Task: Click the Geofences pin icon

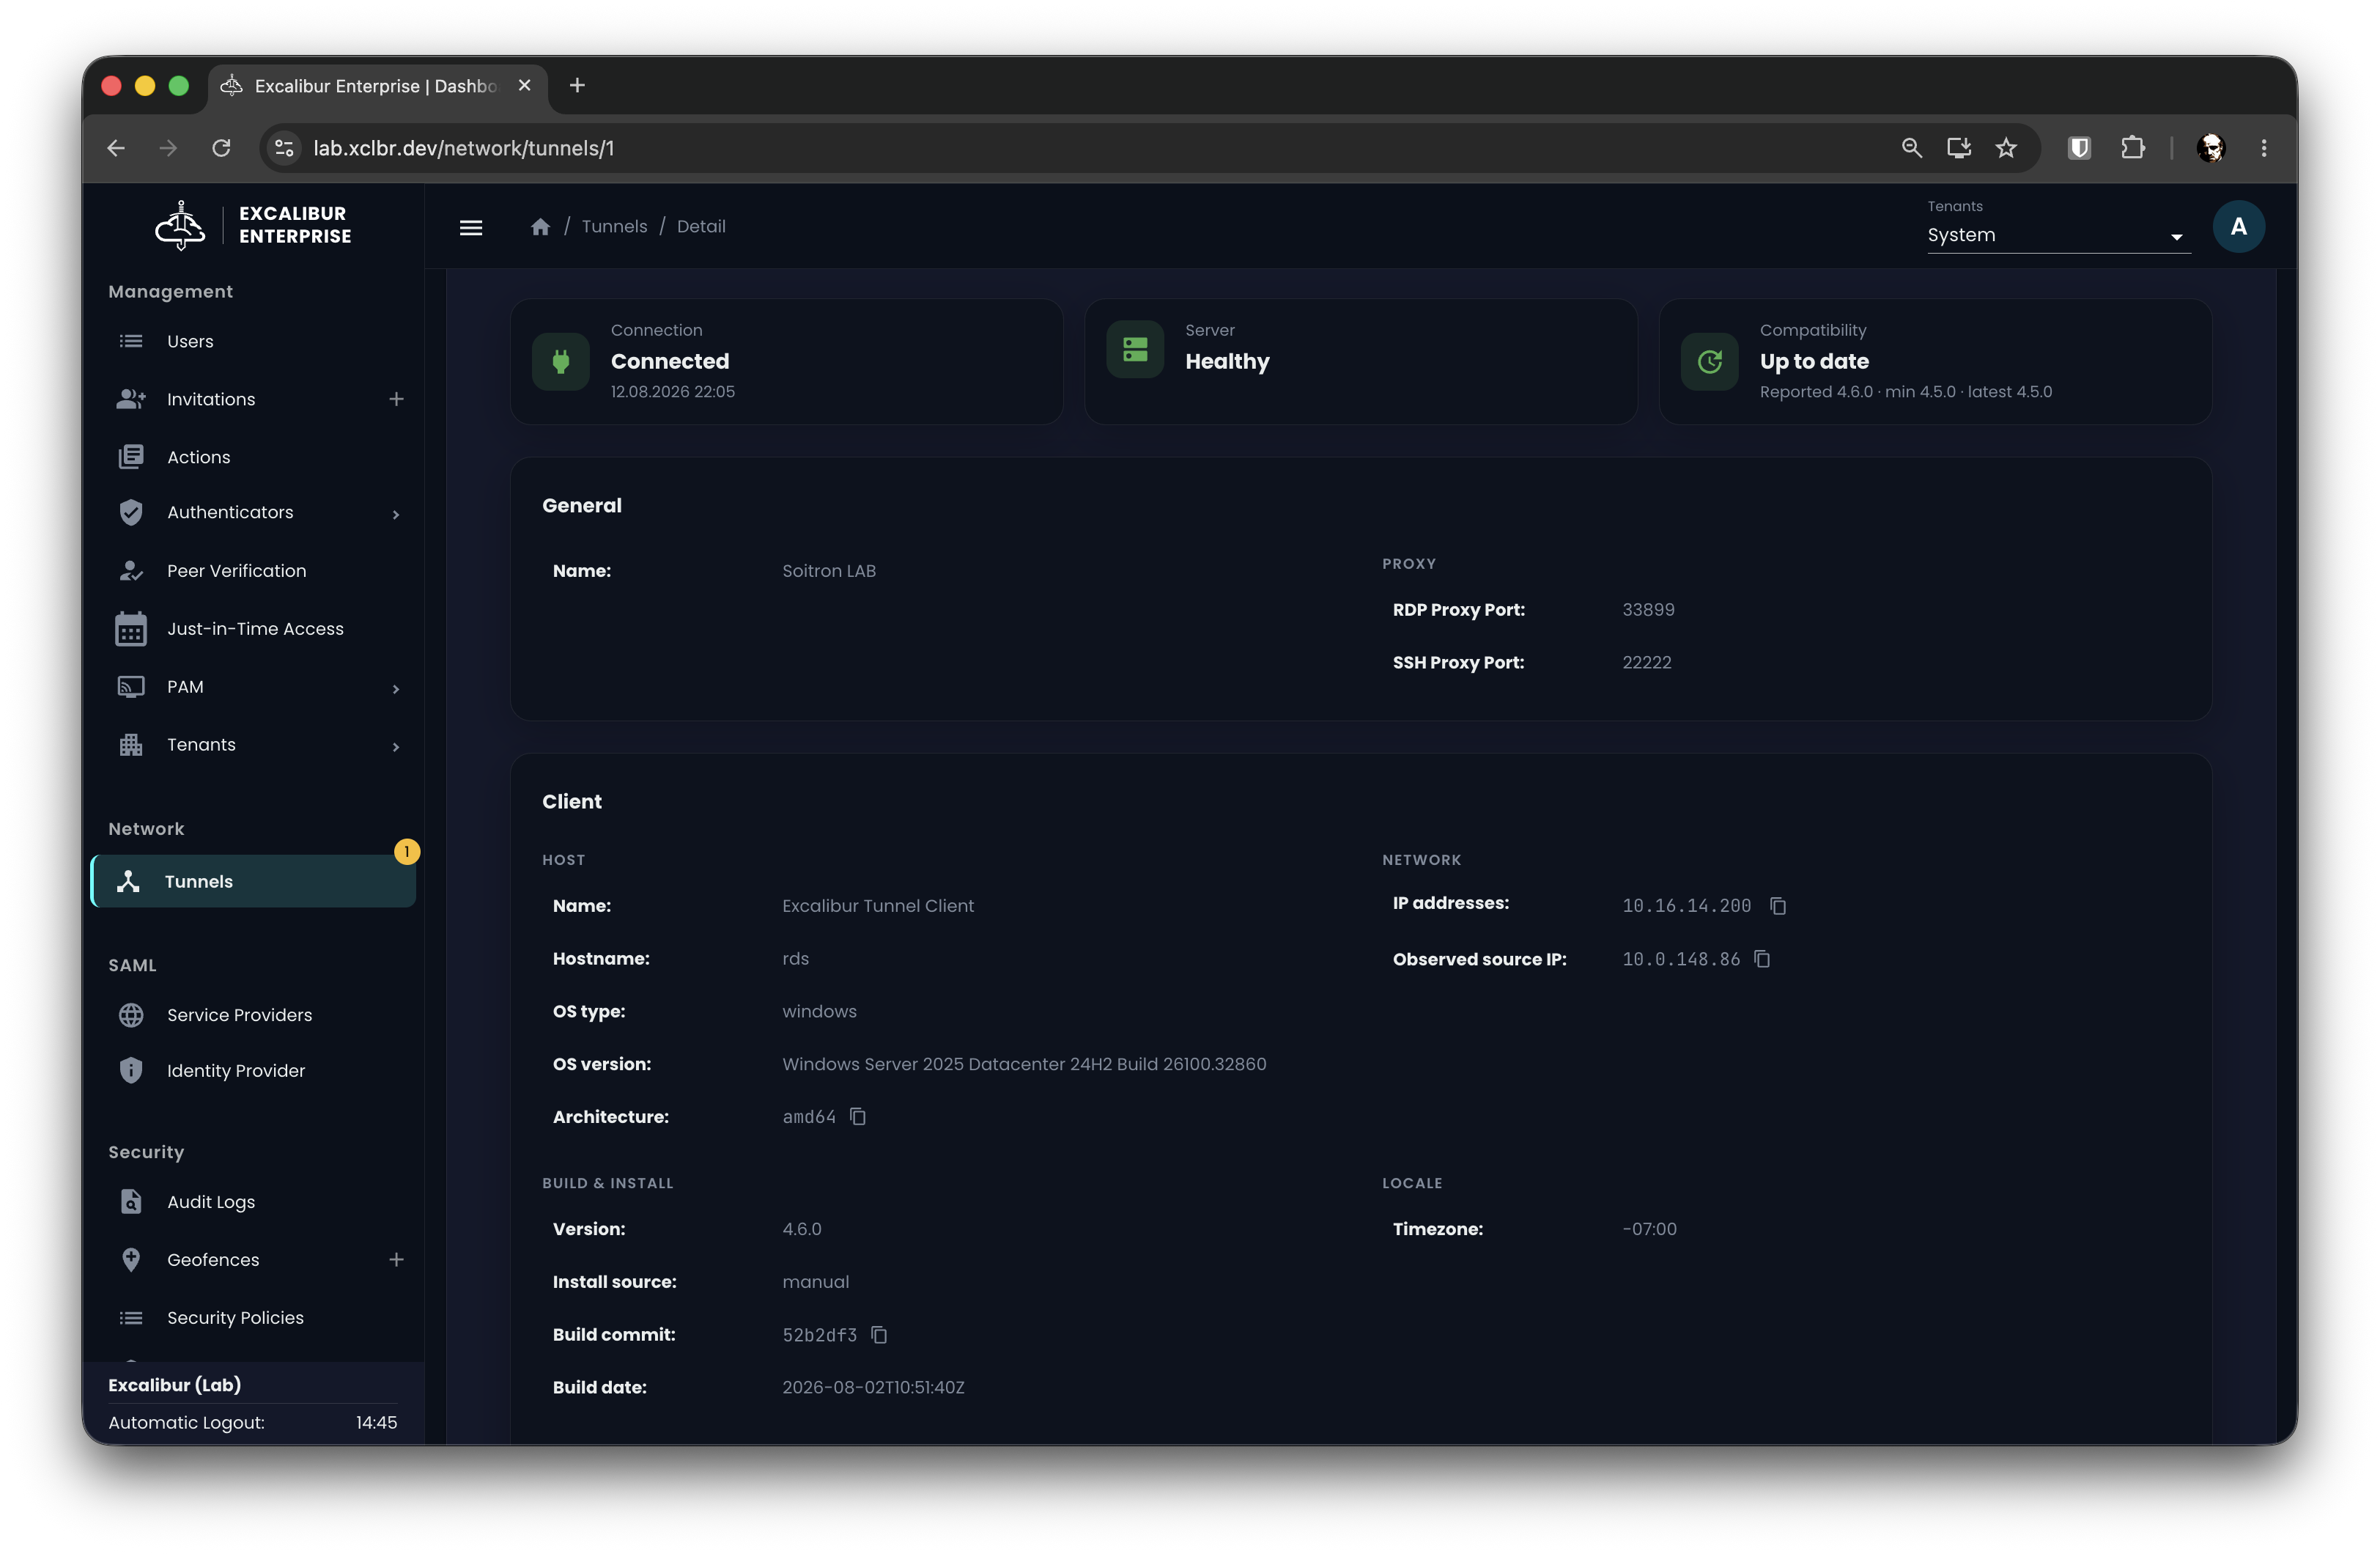Action: coord(131,1260)
